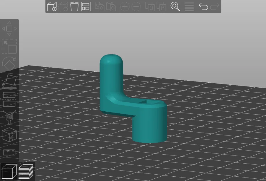Select the Move tool
Viewport: 266px width, 181px height.
(x=9, y=28)
